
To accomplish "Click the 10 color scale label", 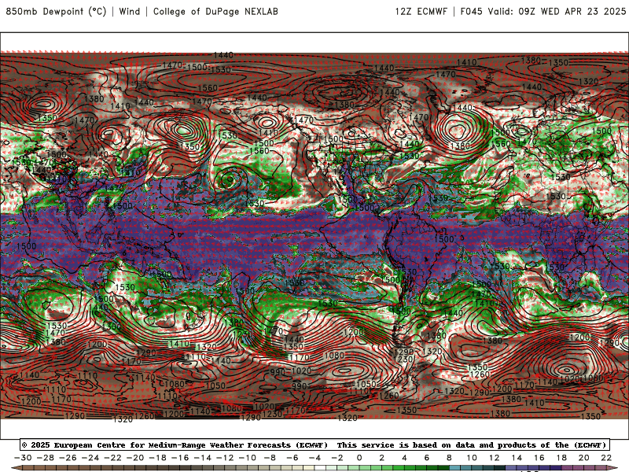I will pyautogui.click(x=472, y=458).
